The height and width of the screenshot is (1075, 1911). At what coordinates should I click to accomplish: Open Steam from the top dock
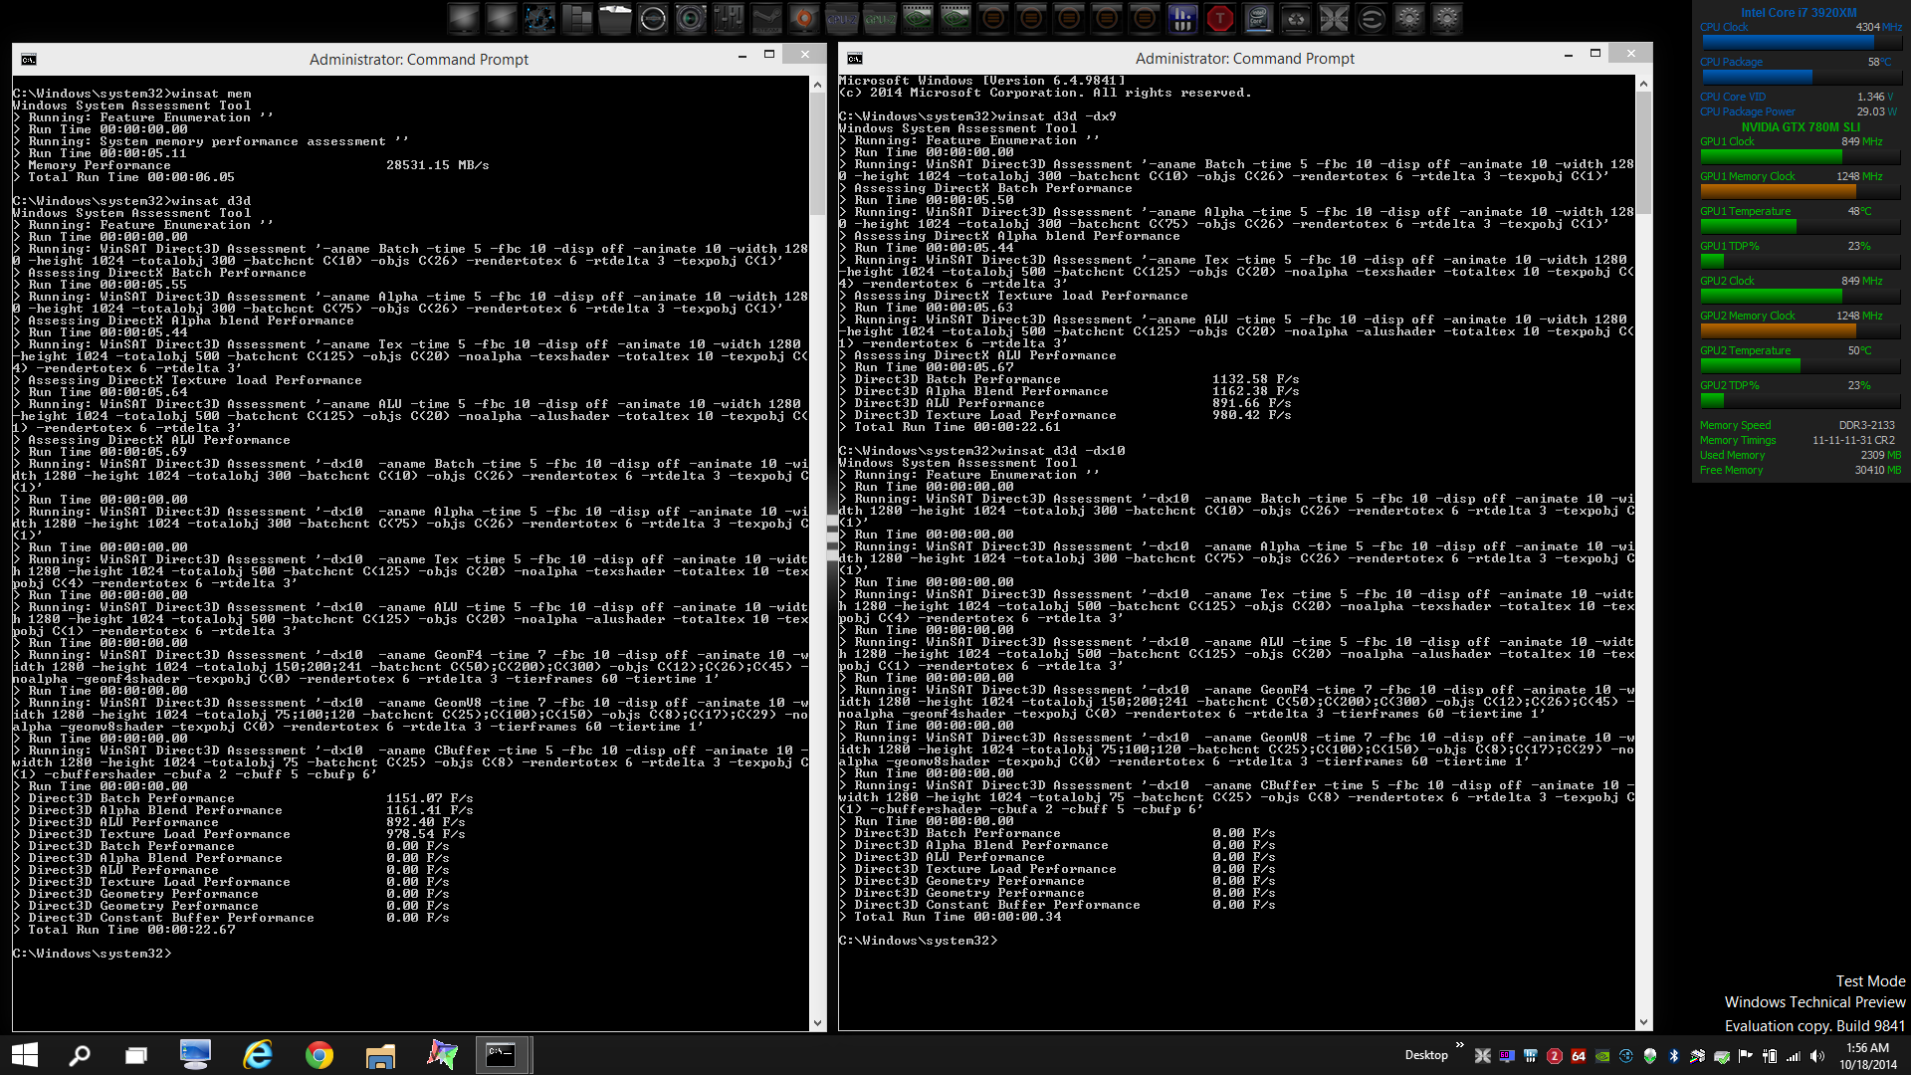coord(766,19)
